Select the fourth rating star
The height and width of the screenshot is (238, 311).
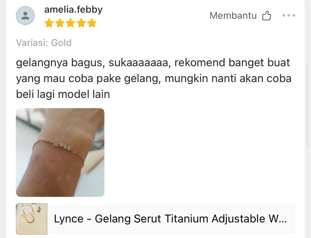pos(81,23)
